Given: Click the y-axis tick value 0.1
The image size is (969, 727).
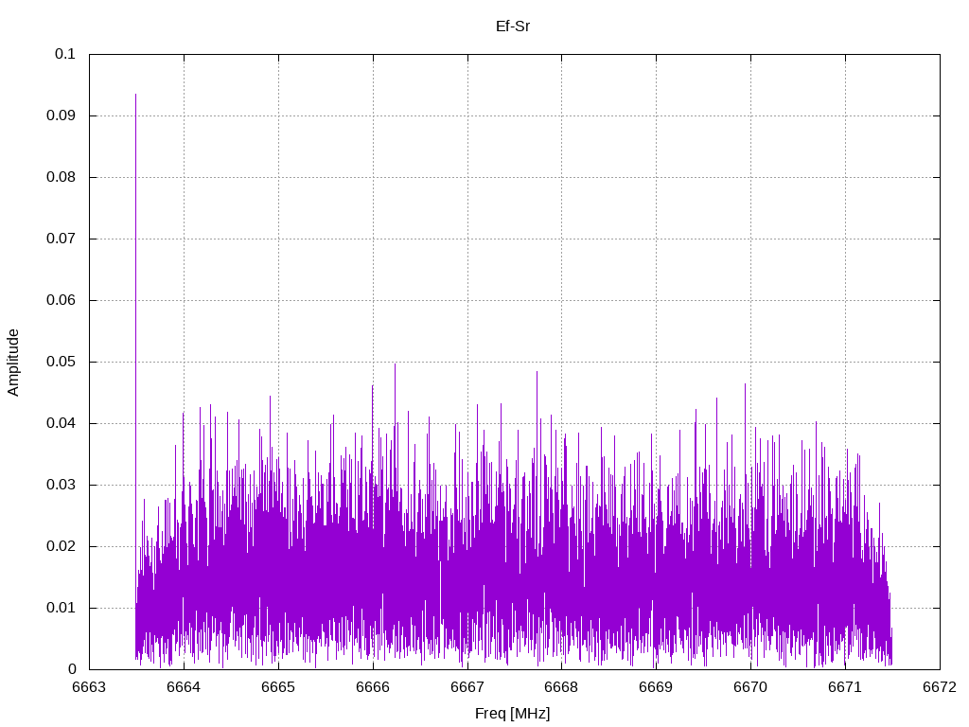Looking at the screenshot, I should 65,54.
